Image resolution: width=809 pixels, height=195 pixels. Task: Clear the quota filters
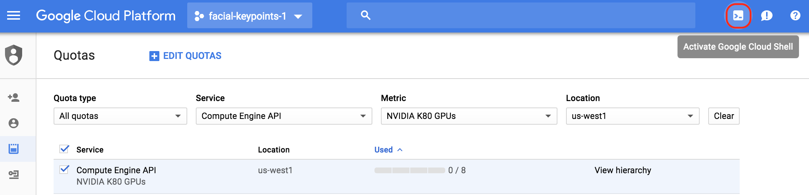coord(724,116)
